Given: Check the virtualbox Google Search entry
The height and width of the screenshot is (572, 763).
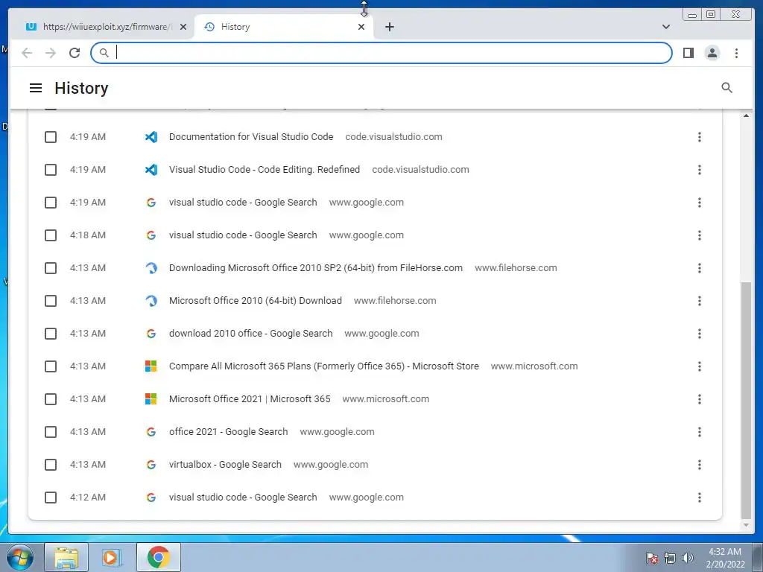Looking at the screenshot, I should (x=51, y=465).
